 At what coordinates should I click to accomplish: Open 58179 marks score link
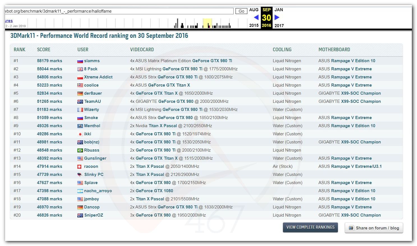click(x=49, y=61)
